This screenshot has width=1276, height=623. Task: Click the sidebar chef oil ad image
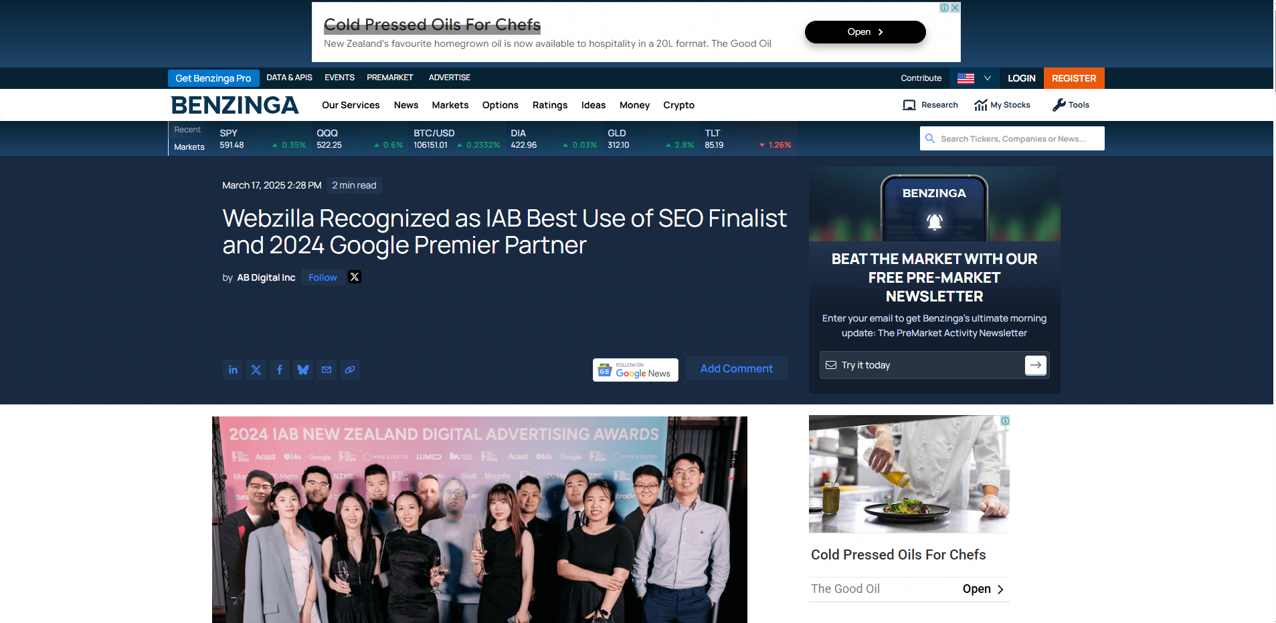tap(909, 474)
